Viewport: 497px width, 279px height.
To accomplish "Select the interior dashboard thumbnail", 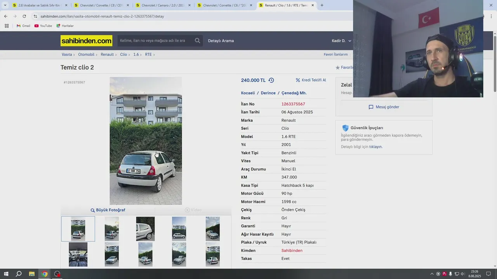I will point(78,255).
